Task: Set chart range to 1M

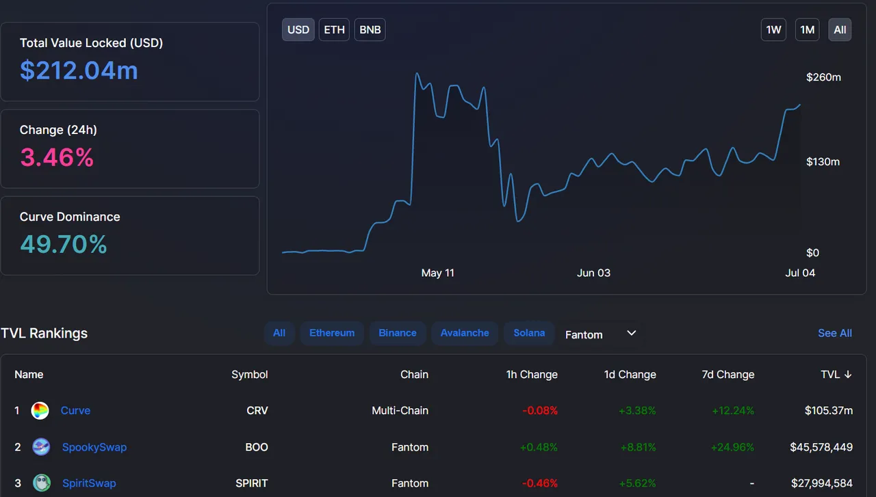Action: point(808,30)
